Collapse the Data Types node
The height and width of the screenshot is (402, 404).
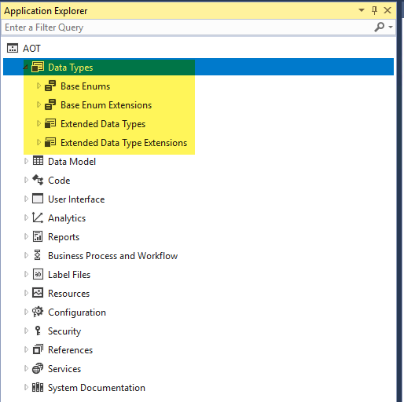coord(26,68)
